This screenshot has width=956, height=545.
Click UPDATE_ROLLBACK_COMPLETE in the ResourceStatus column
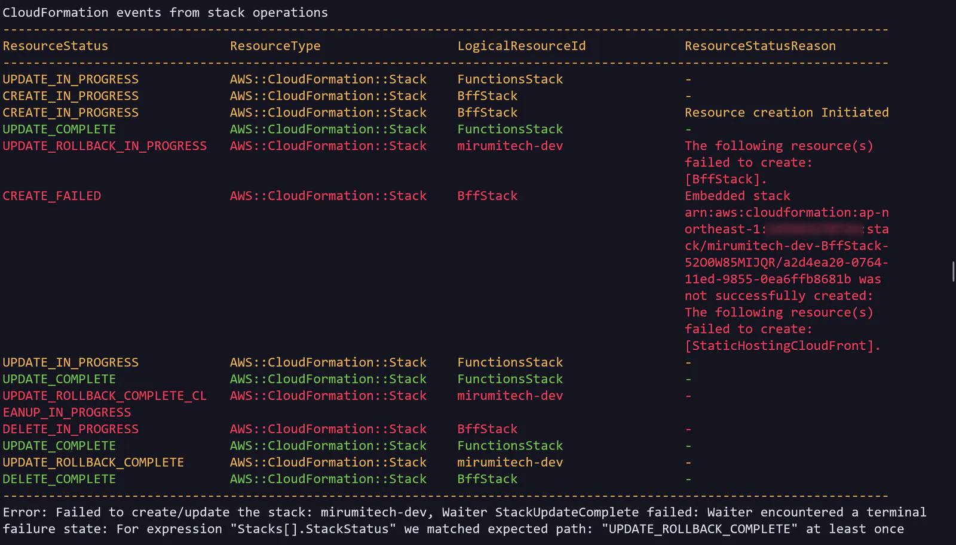pos(93,463)
